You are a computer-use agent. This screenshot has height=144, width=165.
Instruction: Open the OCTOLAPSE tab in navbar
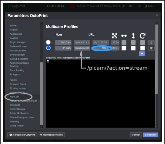click(56, 6)
